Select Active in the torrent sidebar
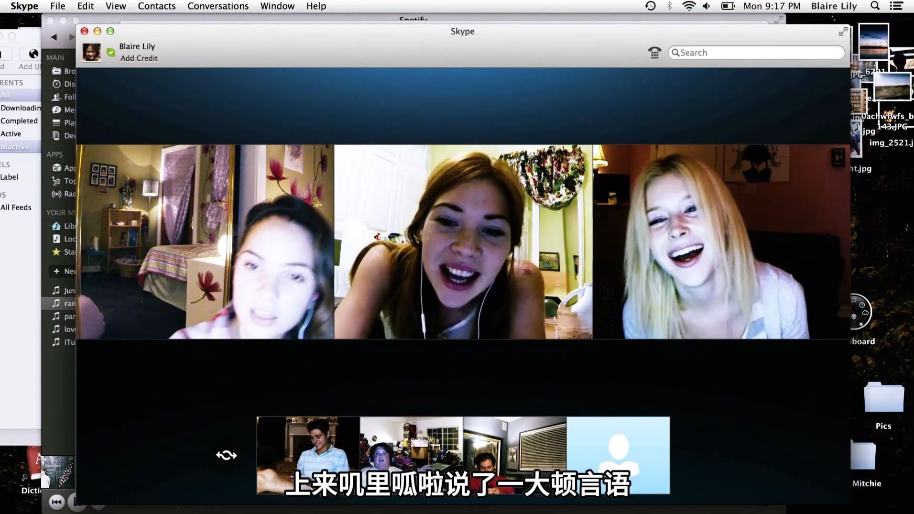 pyautogui.click(x=11, y=134)
